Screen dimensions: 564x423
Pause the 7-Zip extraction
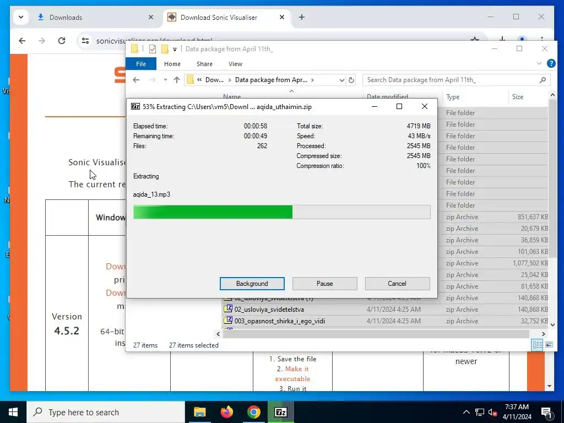(324, 284)
